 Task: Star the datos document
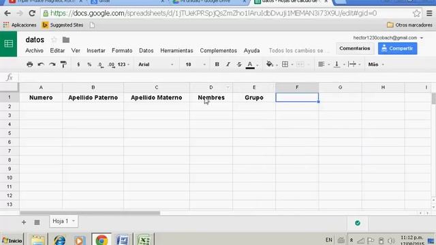[54, 39]
